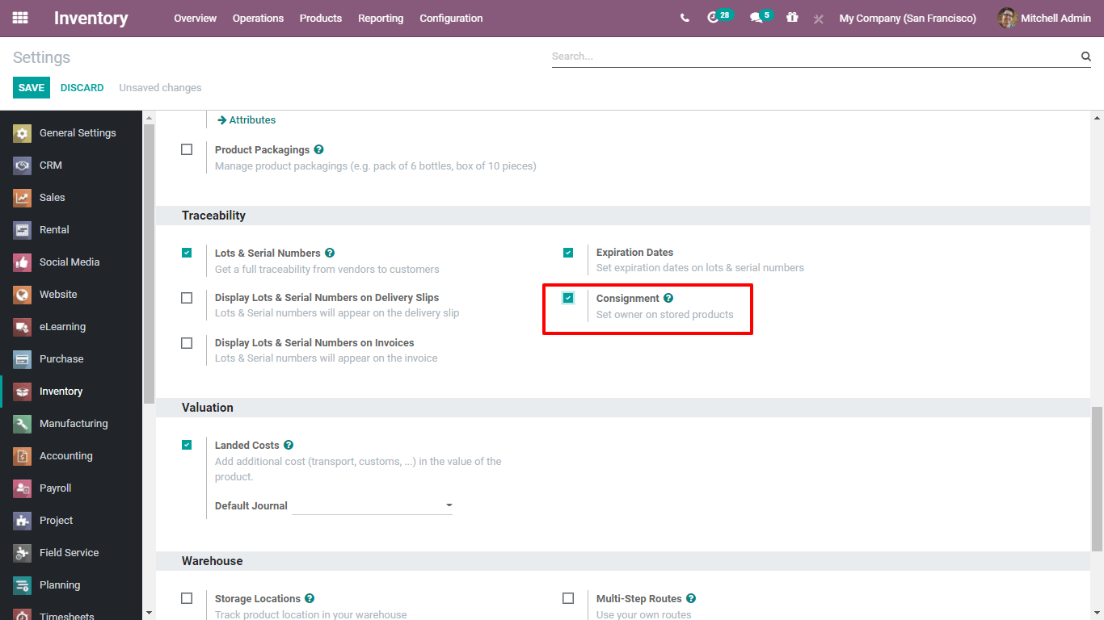The image size is (1104, 620).
Task: Click help icon next to Product Packagings
Action: coord(318,149)
